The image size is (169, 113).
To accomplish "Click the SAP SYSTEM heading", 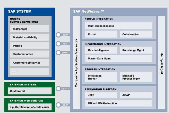I will pyautogui.click(x=20, y=11).
